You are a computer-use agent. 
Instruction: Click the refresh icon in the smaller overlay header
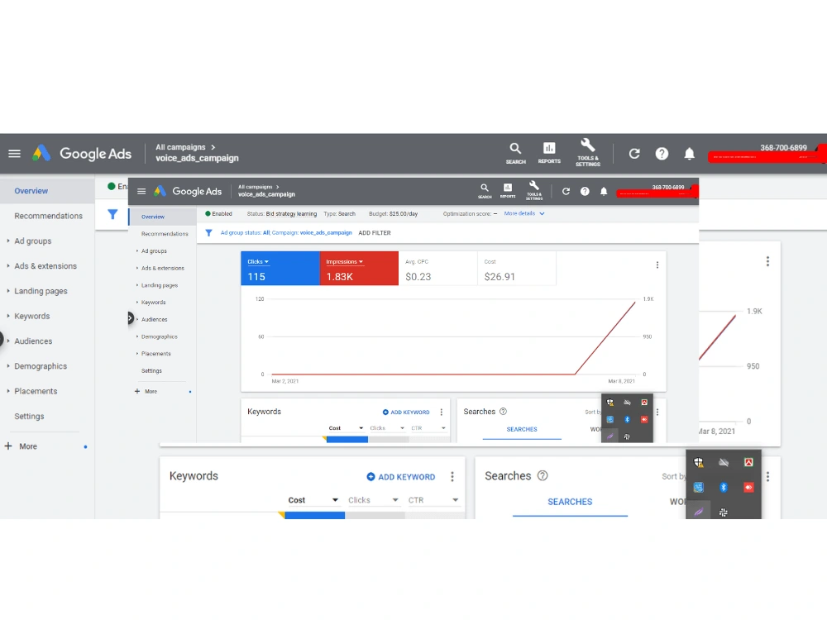pyautogui.click(x=566, y=192)
